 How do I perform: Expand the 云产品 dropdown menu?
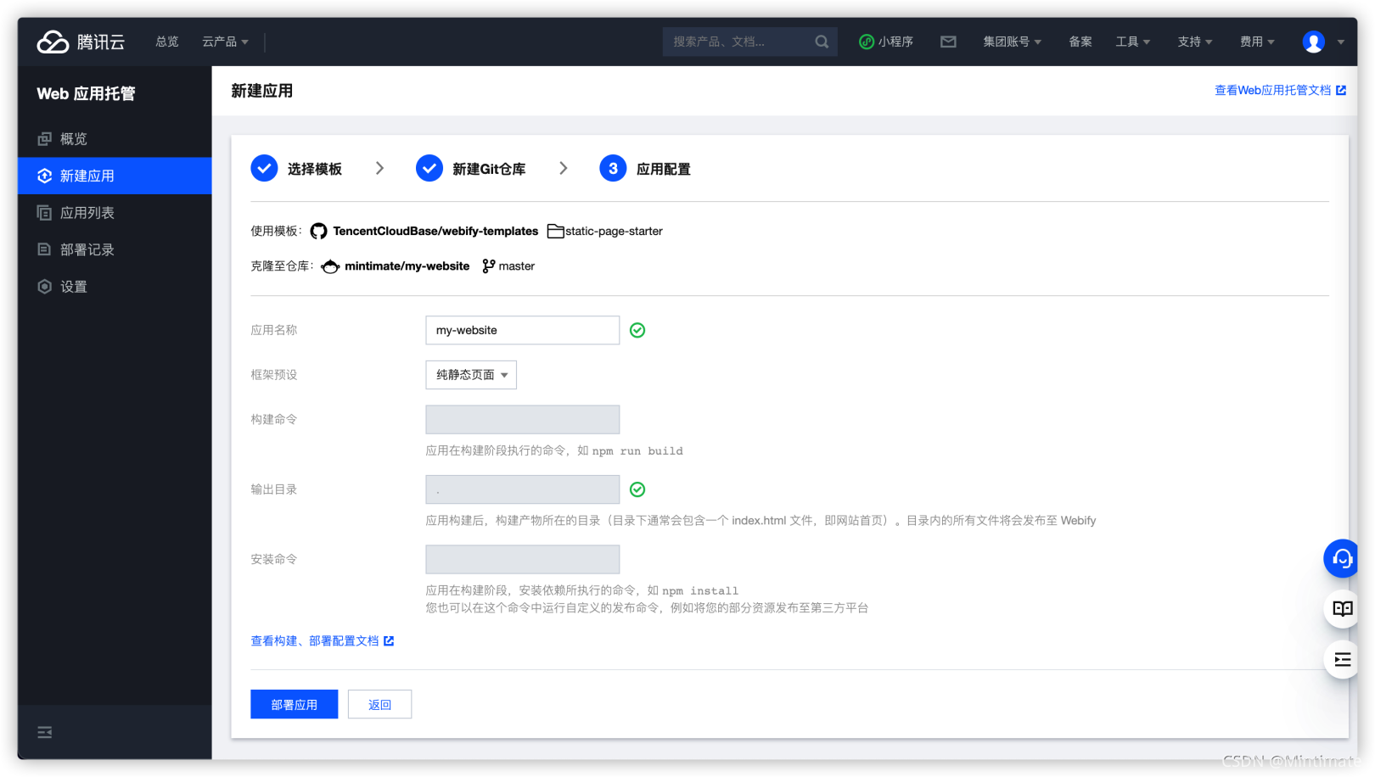(225, 42)
